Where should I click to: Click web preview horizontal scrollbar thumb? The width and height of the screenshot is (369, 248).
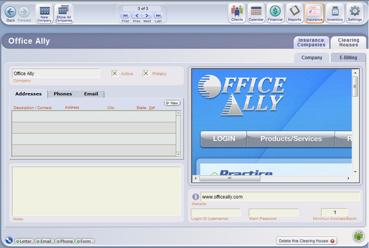[230, 178]
